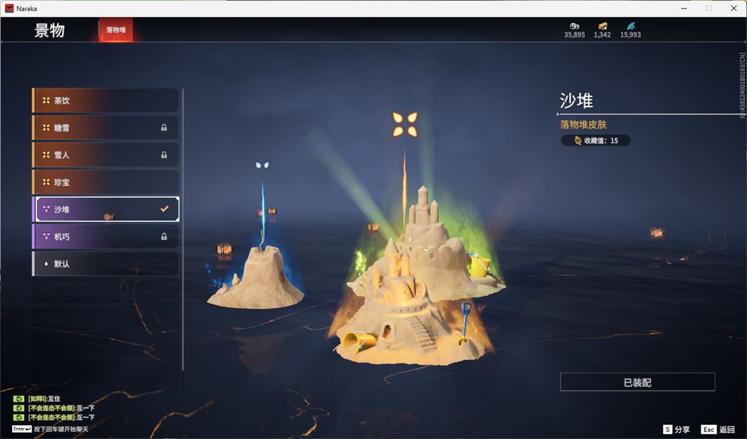Click the lock icon on 雪人 row

(164, 155)
